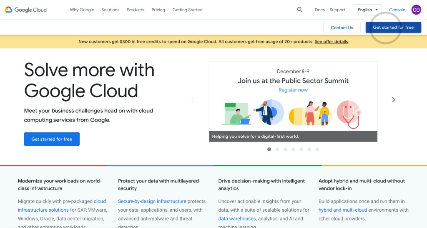Click 'Adopt hybrid and multi-cloud' heading

(362, 185)
